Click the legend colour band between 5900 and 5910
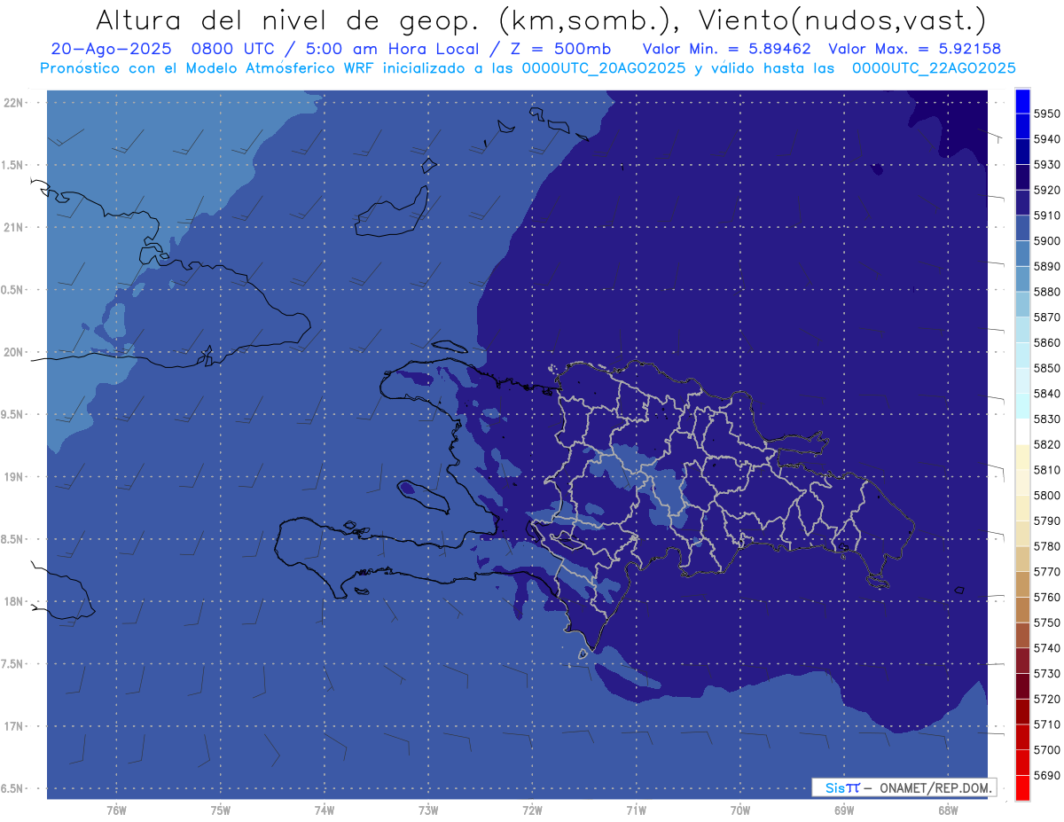 1022,228
